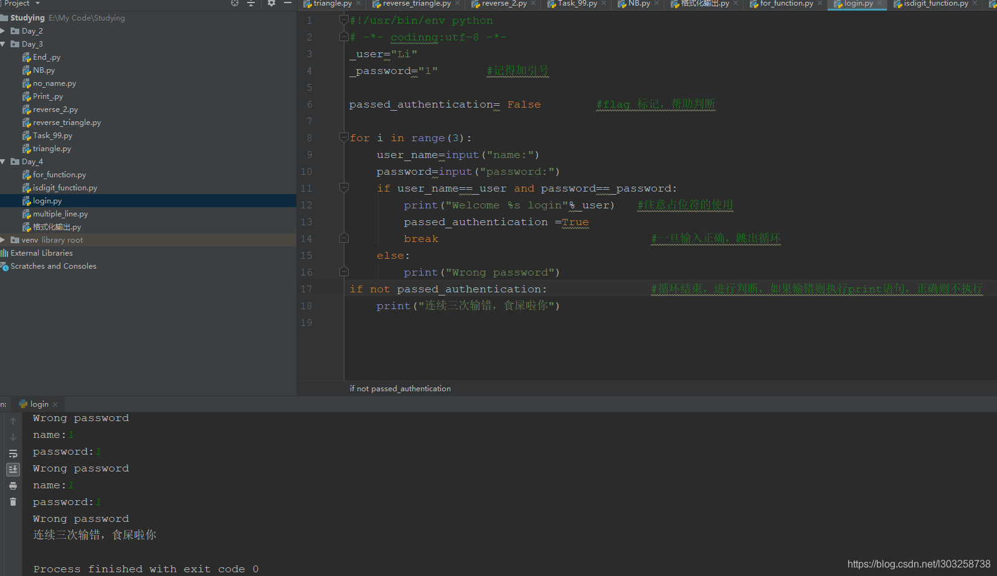Fold the if block at line 11
The image size is (997, 576).
(344, 187)
